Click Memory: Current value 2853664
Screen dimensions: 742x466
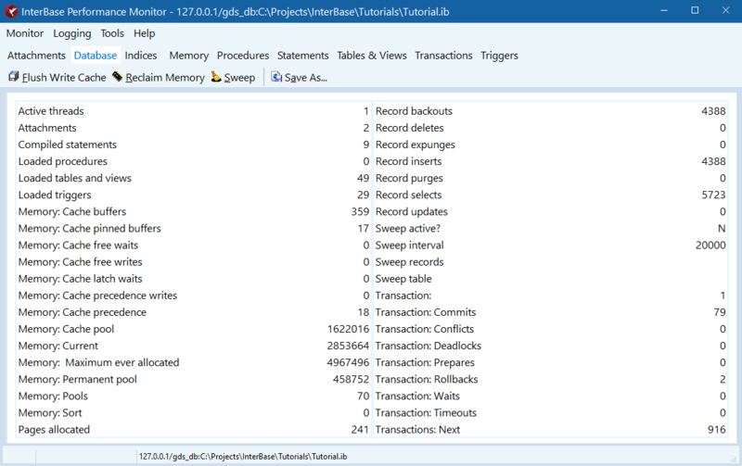(348, 346)
